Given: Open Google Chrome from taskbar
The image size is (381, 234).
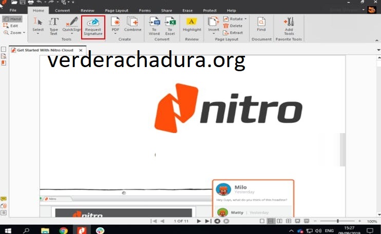Looking at the screenshot, I should tap(64, 230).
